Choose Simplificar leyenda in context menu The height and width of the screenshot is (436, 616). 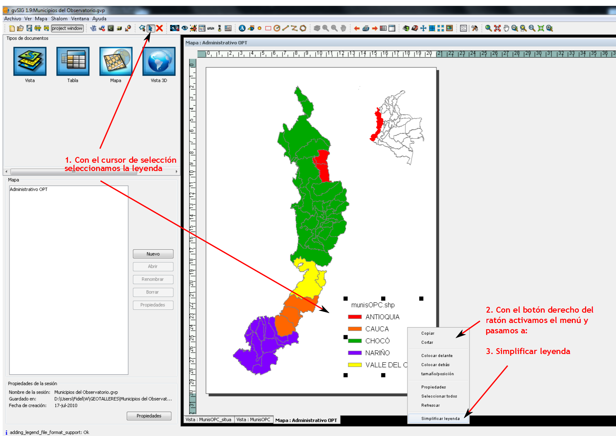pos(439,419)
